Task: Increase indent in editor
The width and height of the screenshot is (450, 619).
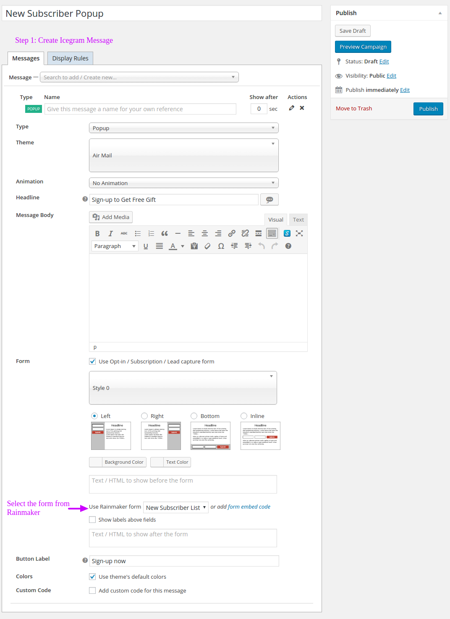Action: click(248, 246)
